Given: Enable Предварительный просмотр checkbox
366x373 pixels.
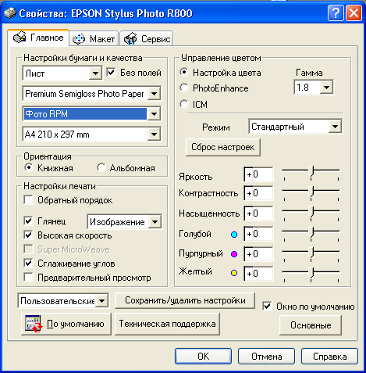Looking at the screenshot, I should (28, 277).
